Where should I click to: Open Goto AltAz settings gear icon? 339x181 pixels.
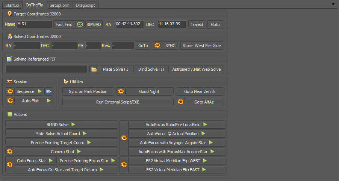tap(180, 102)
